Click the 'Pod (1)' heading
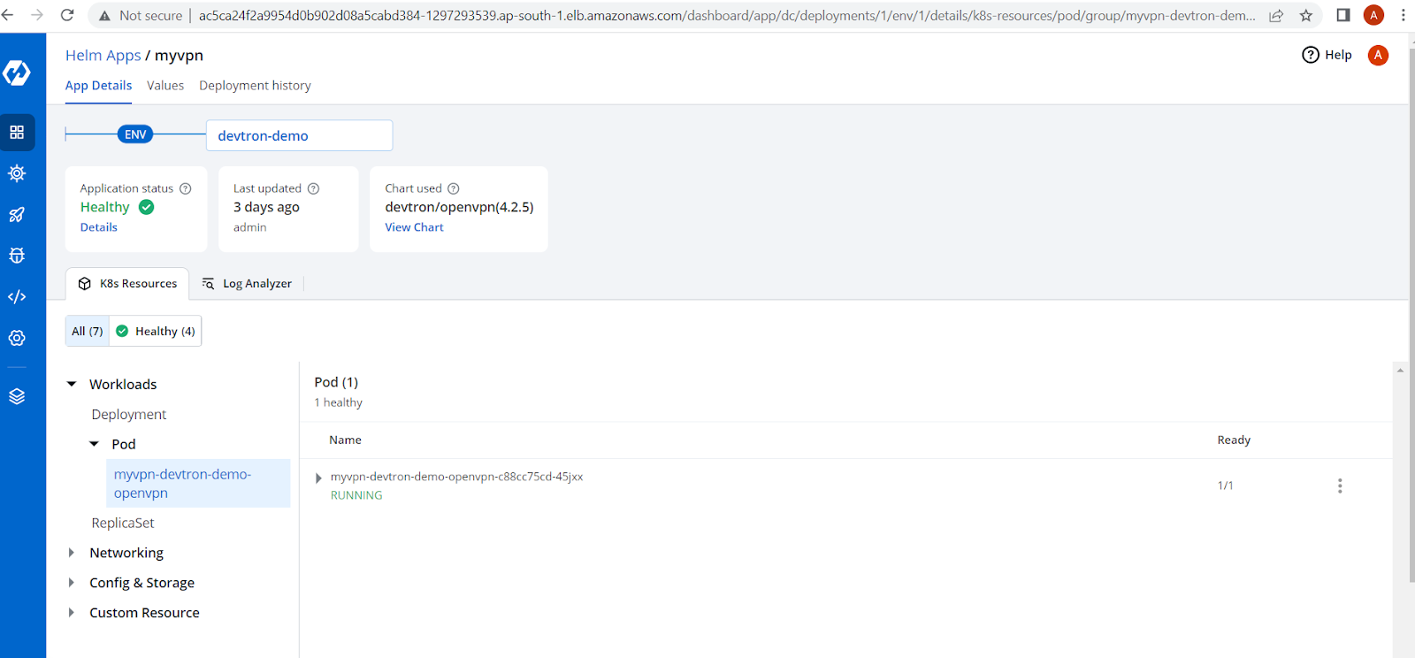 point(336,382)
